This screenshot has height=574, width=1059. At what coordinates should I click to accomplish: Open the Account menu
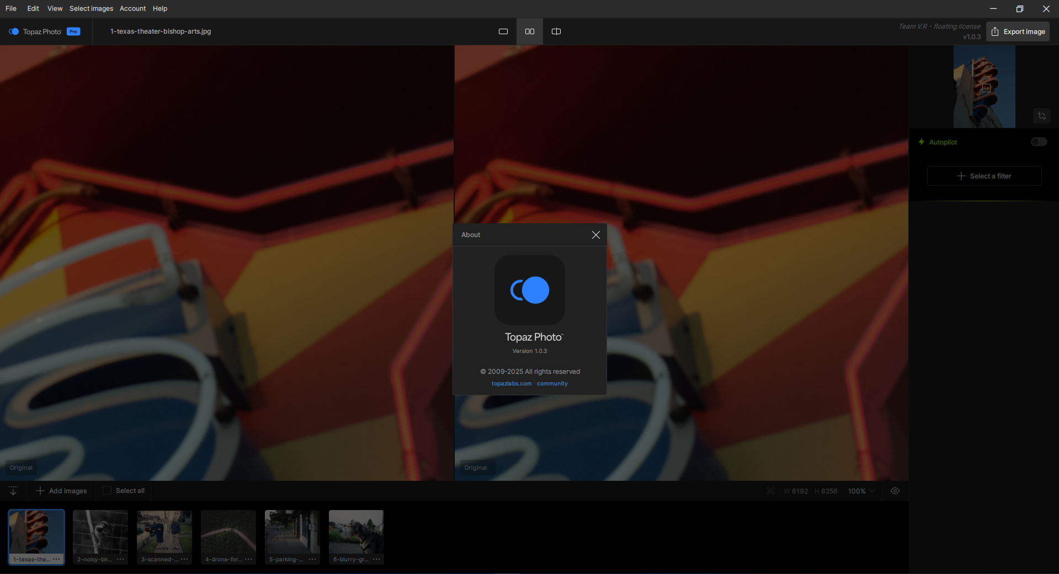click(x=132, y=9)
